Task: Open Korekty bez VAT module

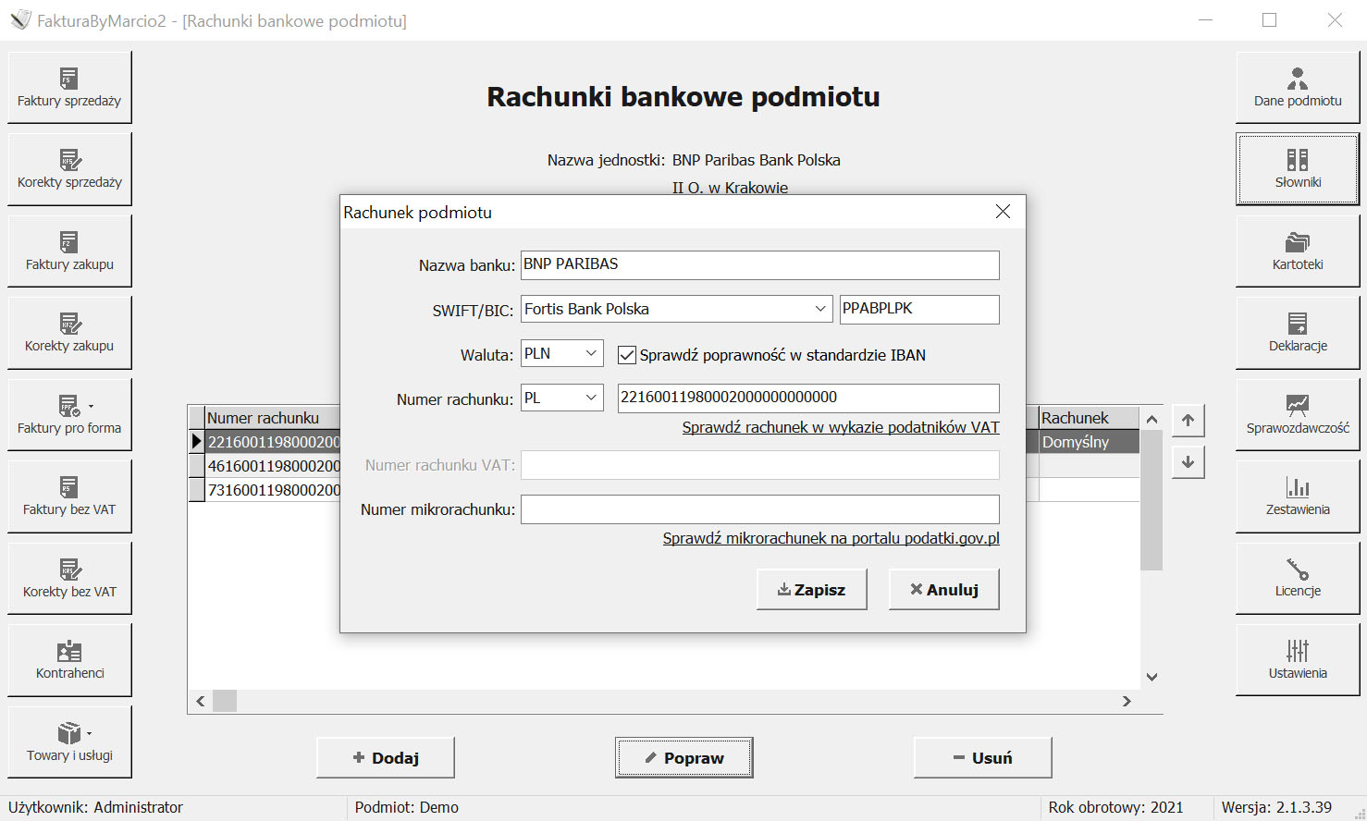Action: pyautogui.click(x=69, y=578)
